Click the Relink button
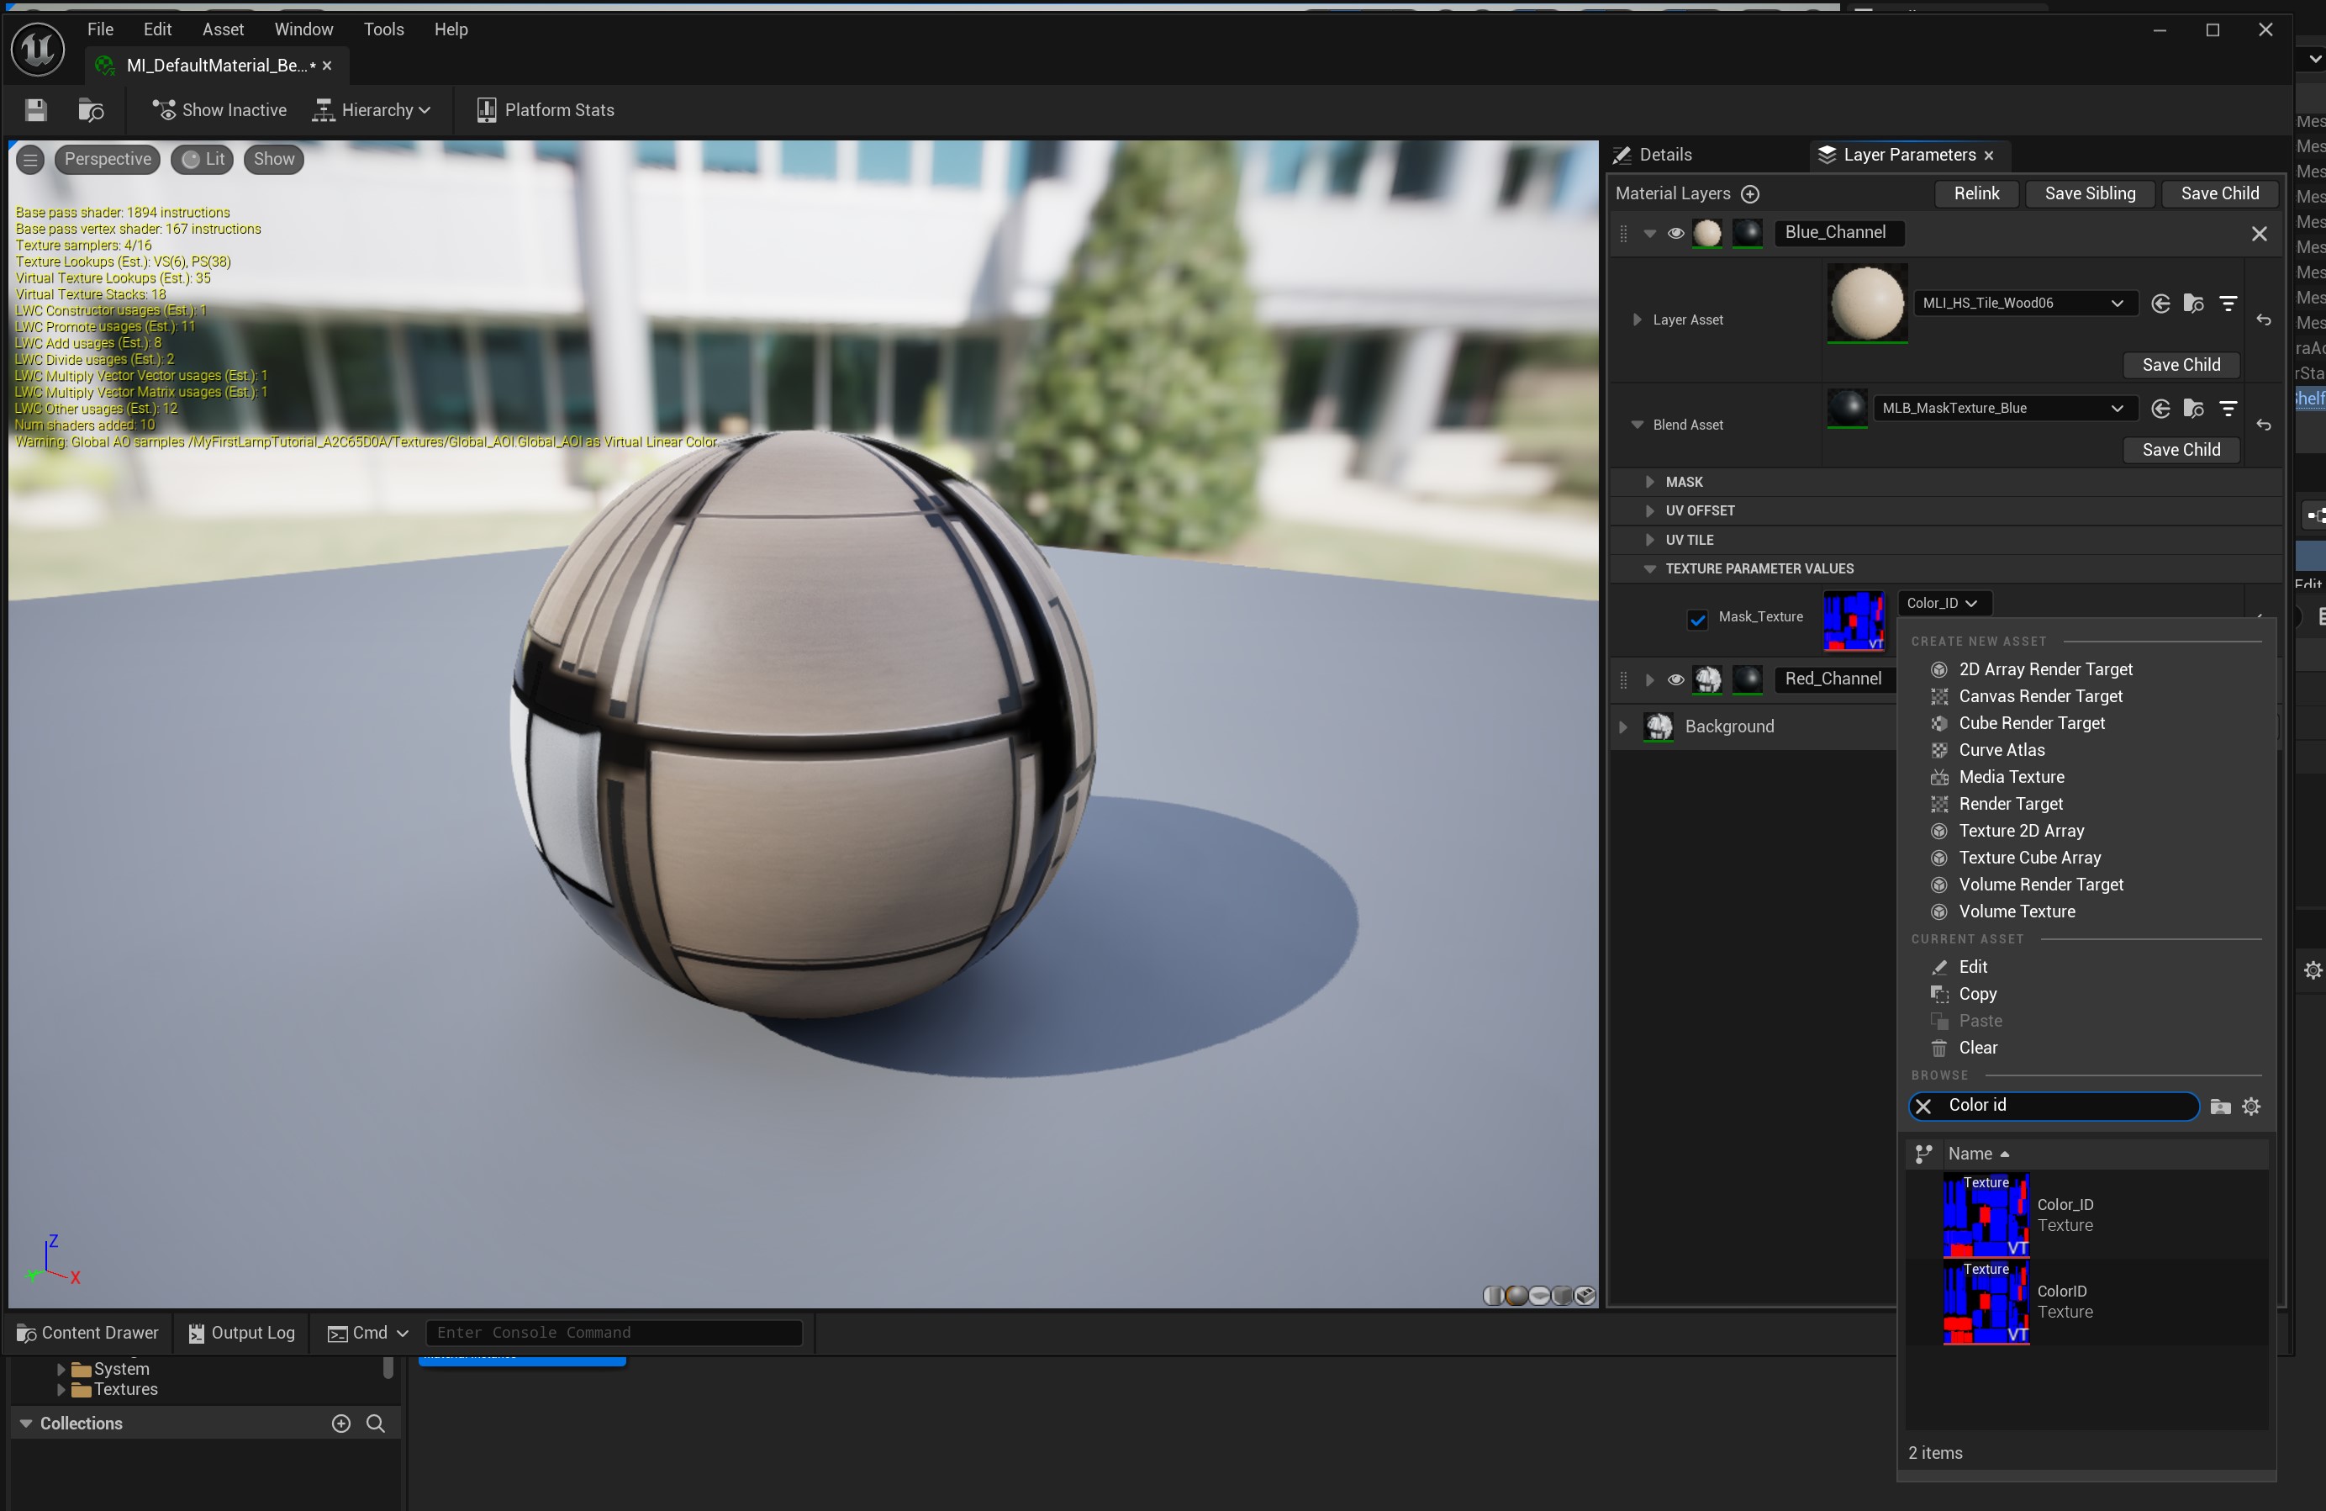The image size is (2326, 1511). click(1976, 193)
